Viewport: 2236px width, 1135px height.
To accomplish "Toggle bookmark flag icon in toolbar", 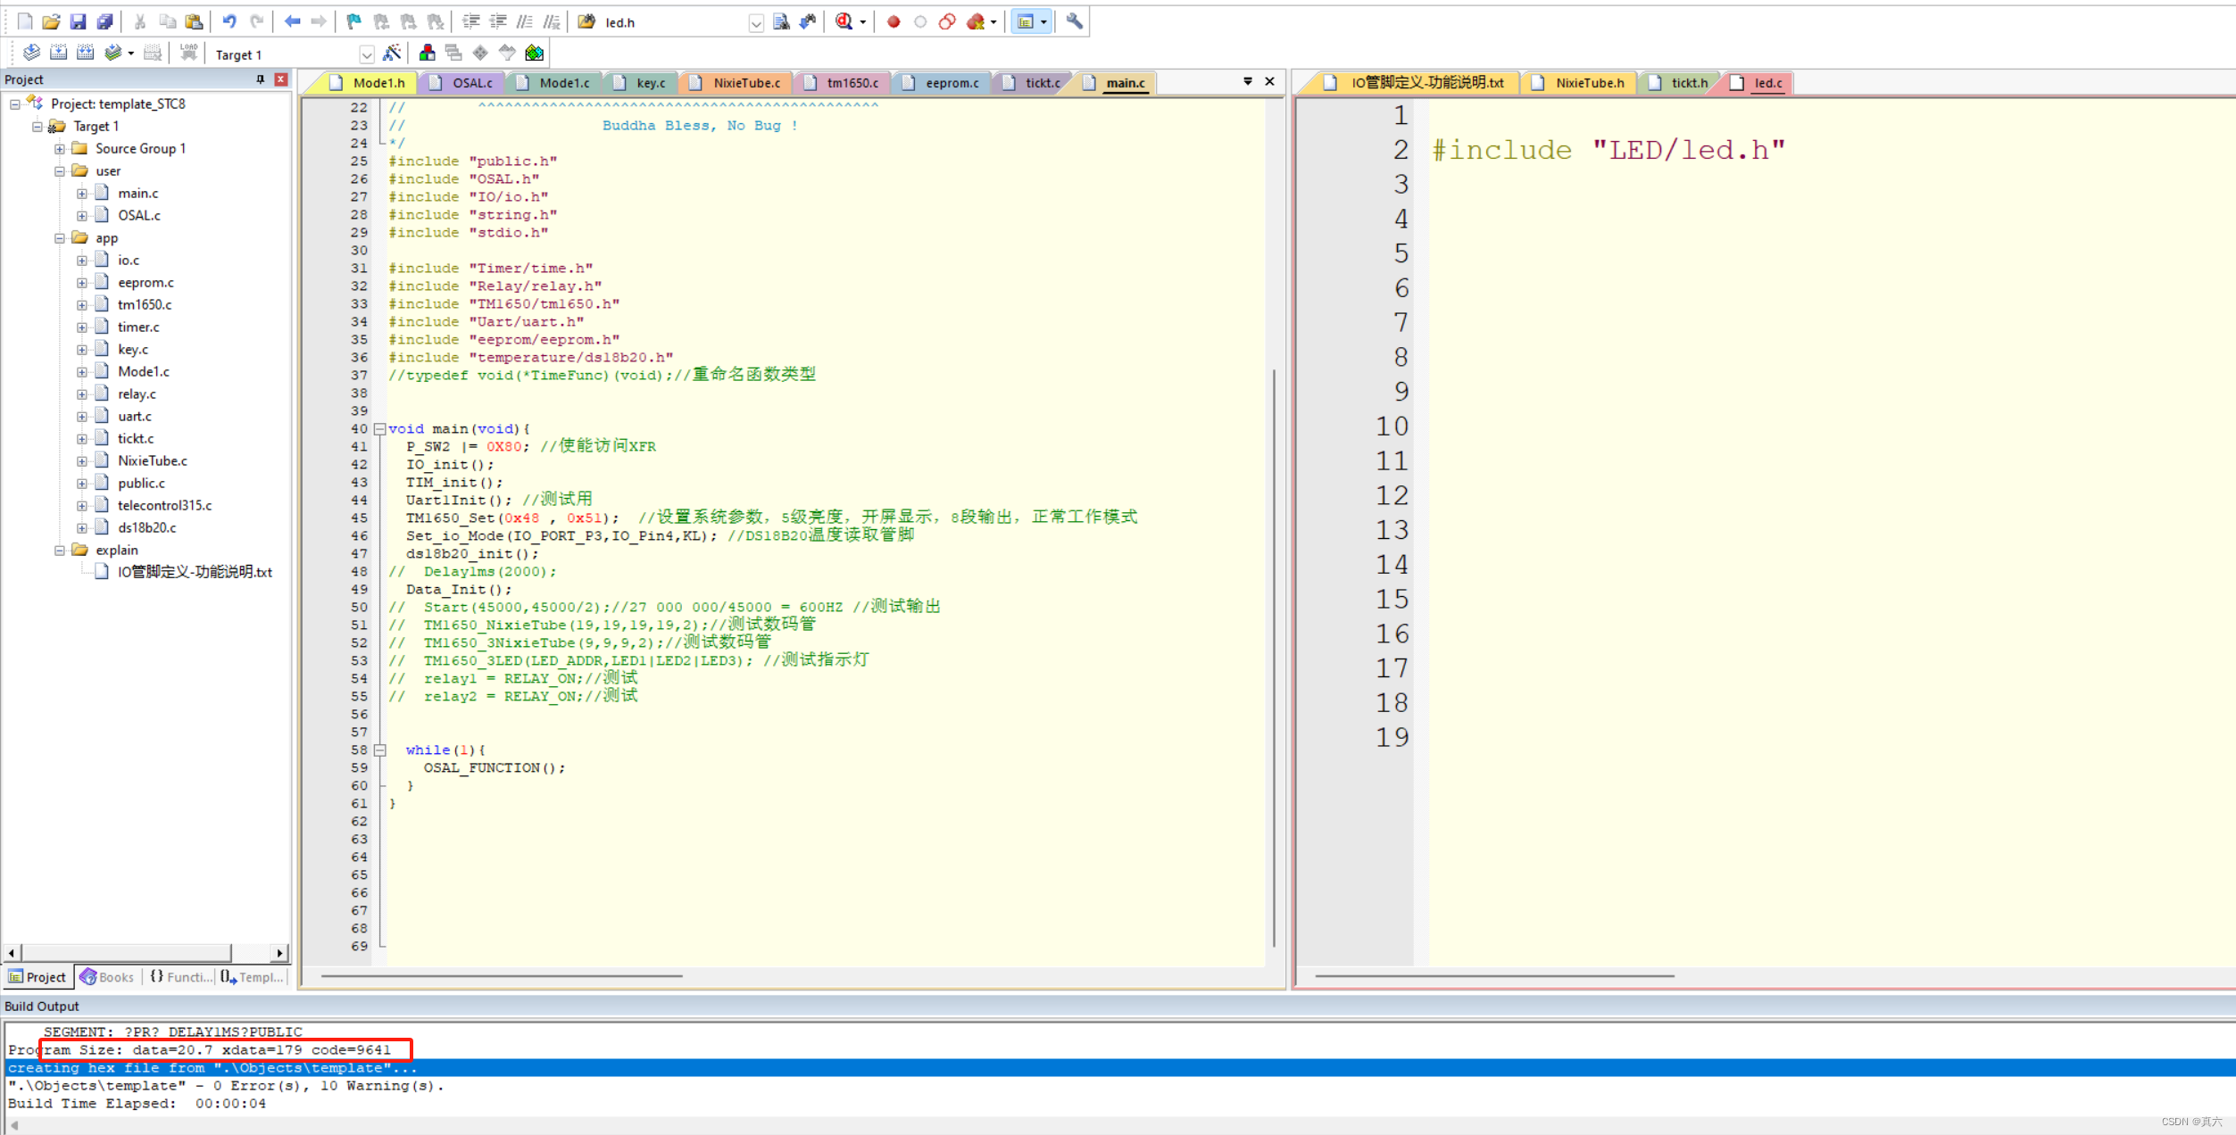I will click(x=353, y=21).
